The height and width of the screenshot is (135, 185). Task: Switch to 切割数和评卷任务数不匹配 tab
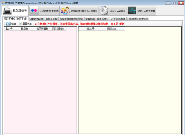(43, 19)
